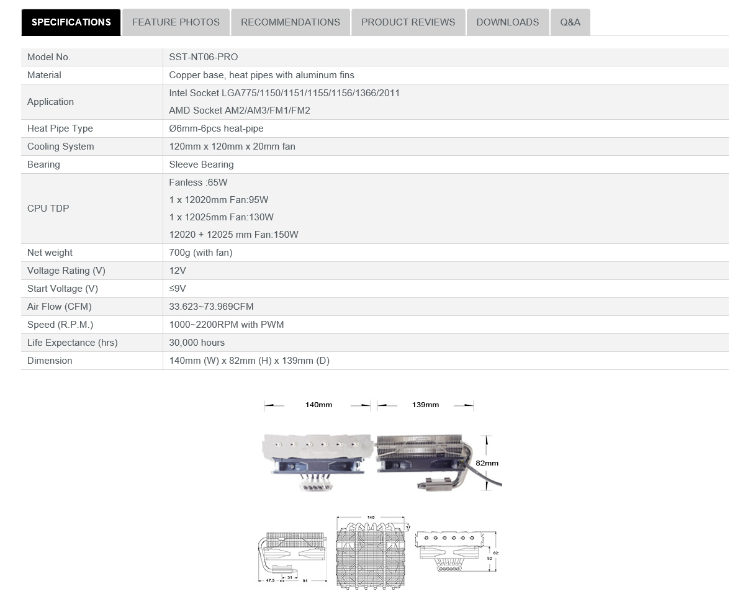Click the model number SST-NT06-PRO
Image resolution: width=748 pixels, height=599 pixels.
point(204,57)
